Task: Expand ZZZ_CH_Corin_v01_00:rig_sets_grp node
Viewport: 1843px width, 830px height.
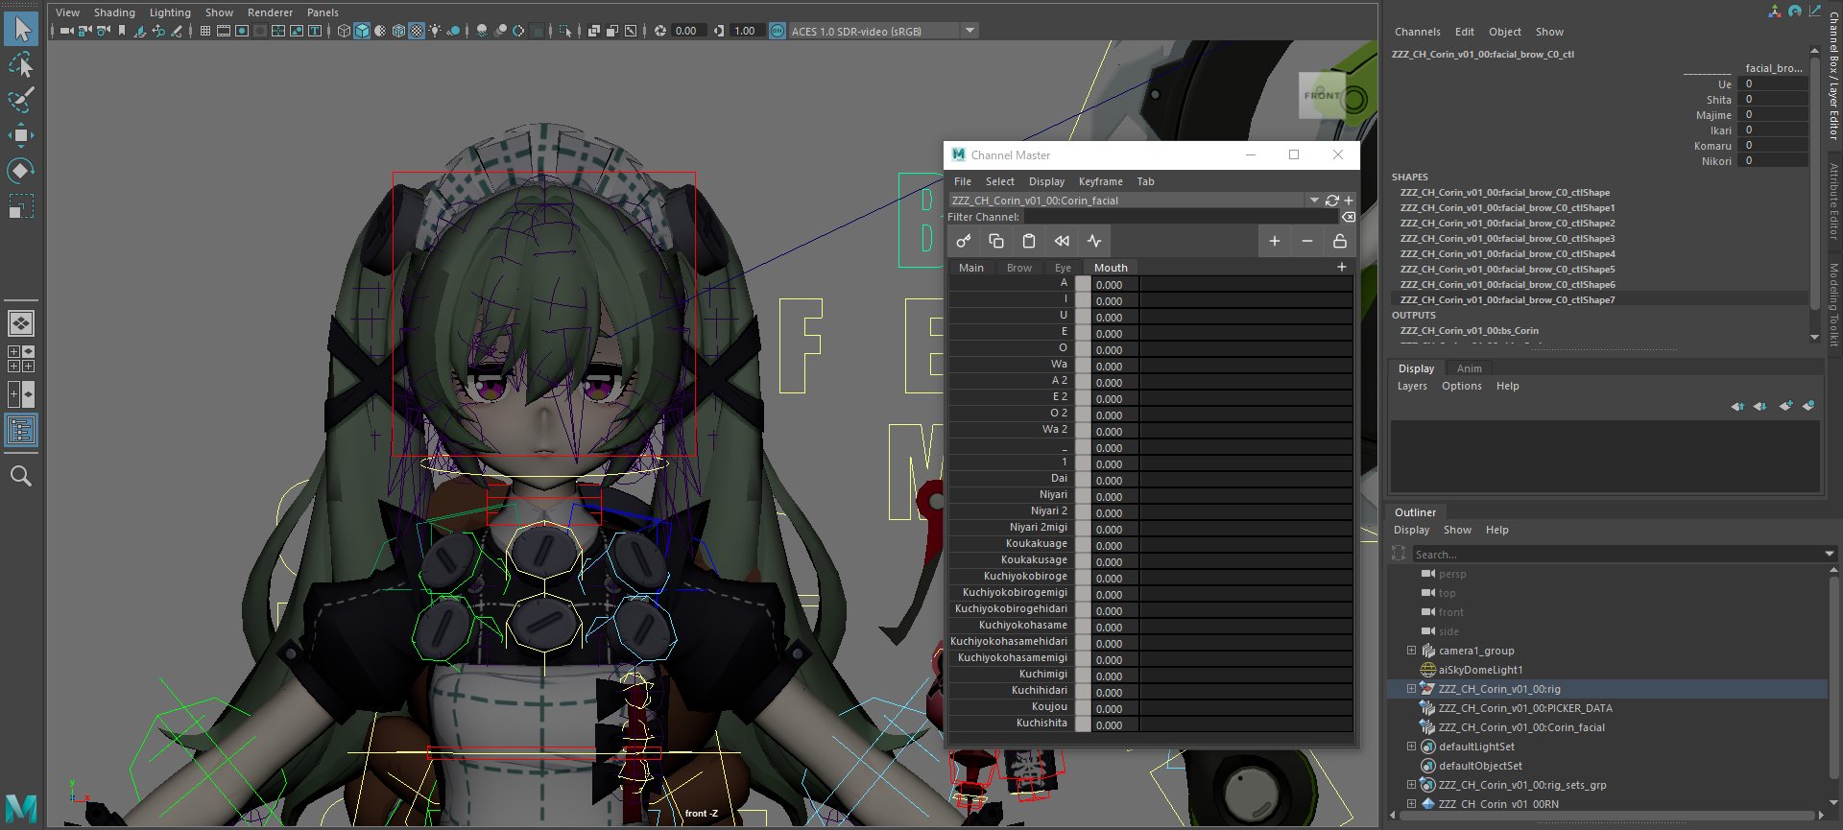Action: [x=1411, y=785]
